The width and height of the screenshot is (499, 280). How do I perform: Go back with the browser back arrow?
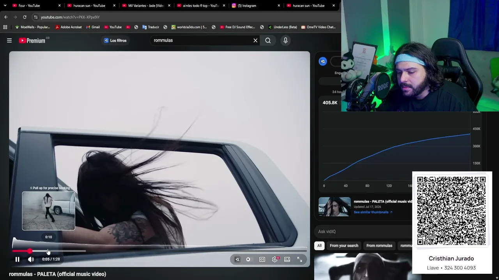click(6, 17)
